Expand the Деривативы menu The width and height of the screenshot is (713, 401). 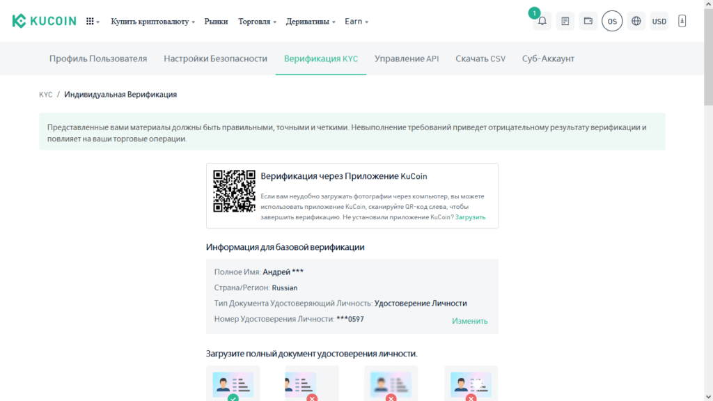[x=306, y=21]
